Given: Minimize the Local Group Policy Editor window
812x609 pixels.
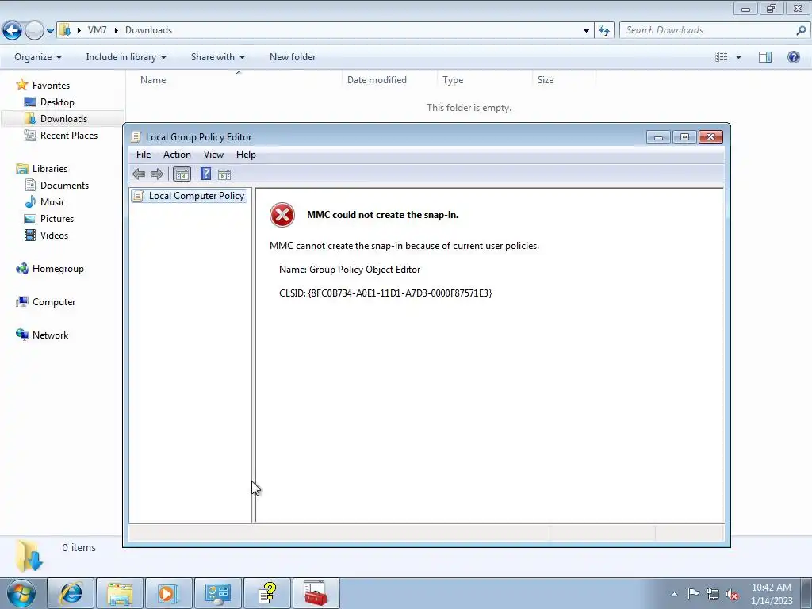Looking at the screenshot, I should coord(658,136).
